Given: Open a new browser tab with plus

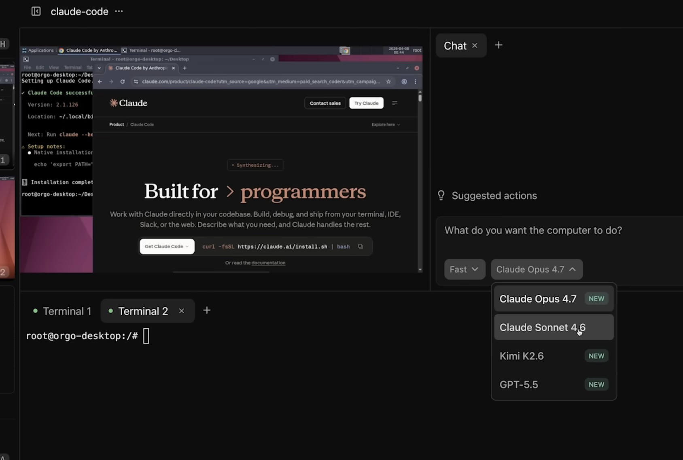Looking at the screenshot, I should pos(185,68).
